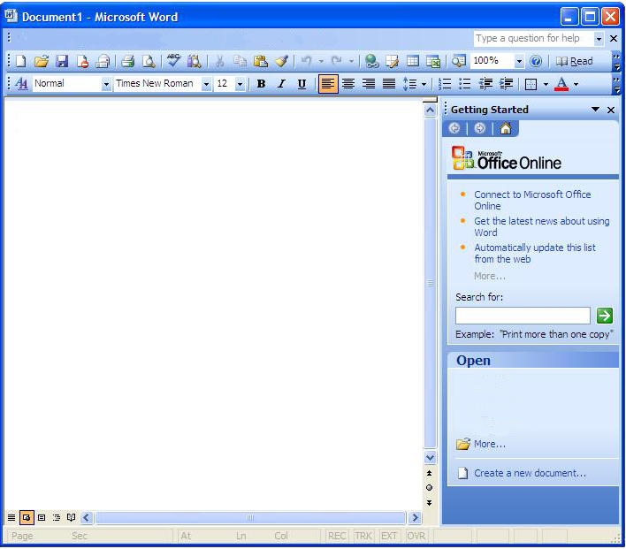This screenshot has height=549, width=626.
Task: Click Connect to Microsoft Office Online link
Action: point(532,200)
